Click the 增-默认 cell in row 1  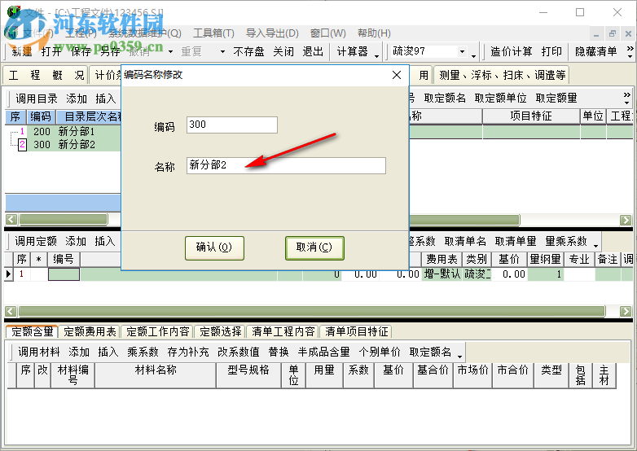pos(442,274)
